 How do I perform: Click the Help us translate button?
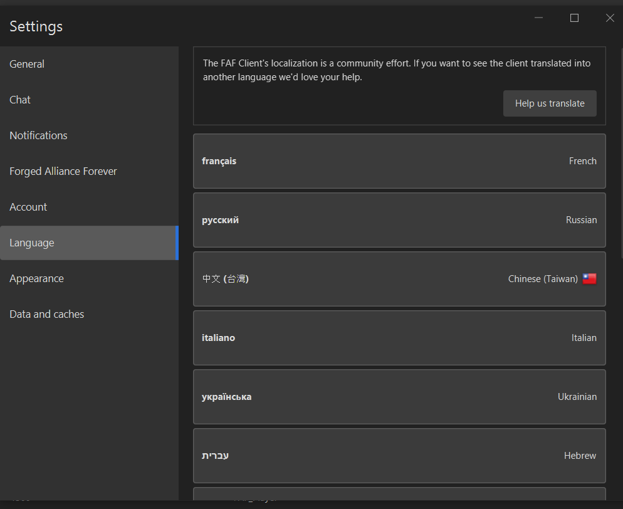pos(550,103)
